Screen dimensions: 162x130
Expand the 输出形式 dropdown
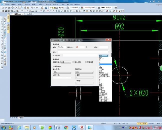pos(84,72)
